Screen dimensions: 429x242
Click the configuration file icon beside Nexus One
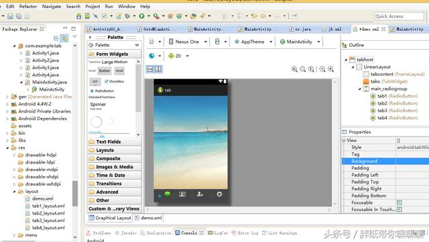tap(151, 42)
